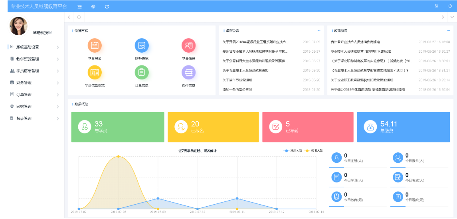
Task: Click the green 33 总学员 card
Action: click(118, 127)
